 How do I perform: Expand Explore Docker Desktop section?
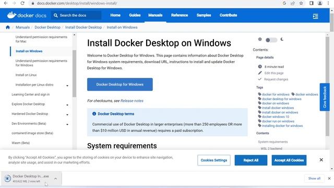pyautogui.click(x=67, y=105)
